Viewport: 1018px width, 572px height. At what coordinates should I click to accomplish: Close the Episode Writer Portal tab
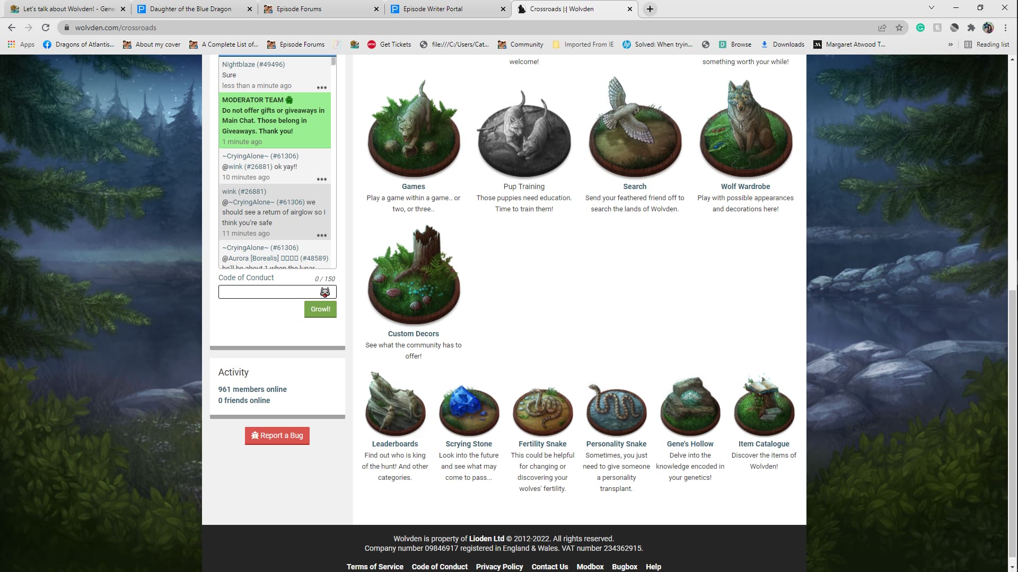click(x=503, y=9)
